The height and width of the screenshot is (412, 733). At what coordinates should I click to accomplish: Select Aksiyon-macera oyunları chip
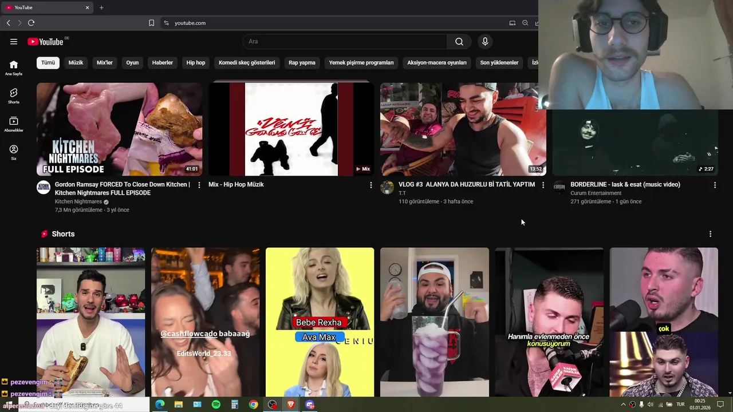437,62
